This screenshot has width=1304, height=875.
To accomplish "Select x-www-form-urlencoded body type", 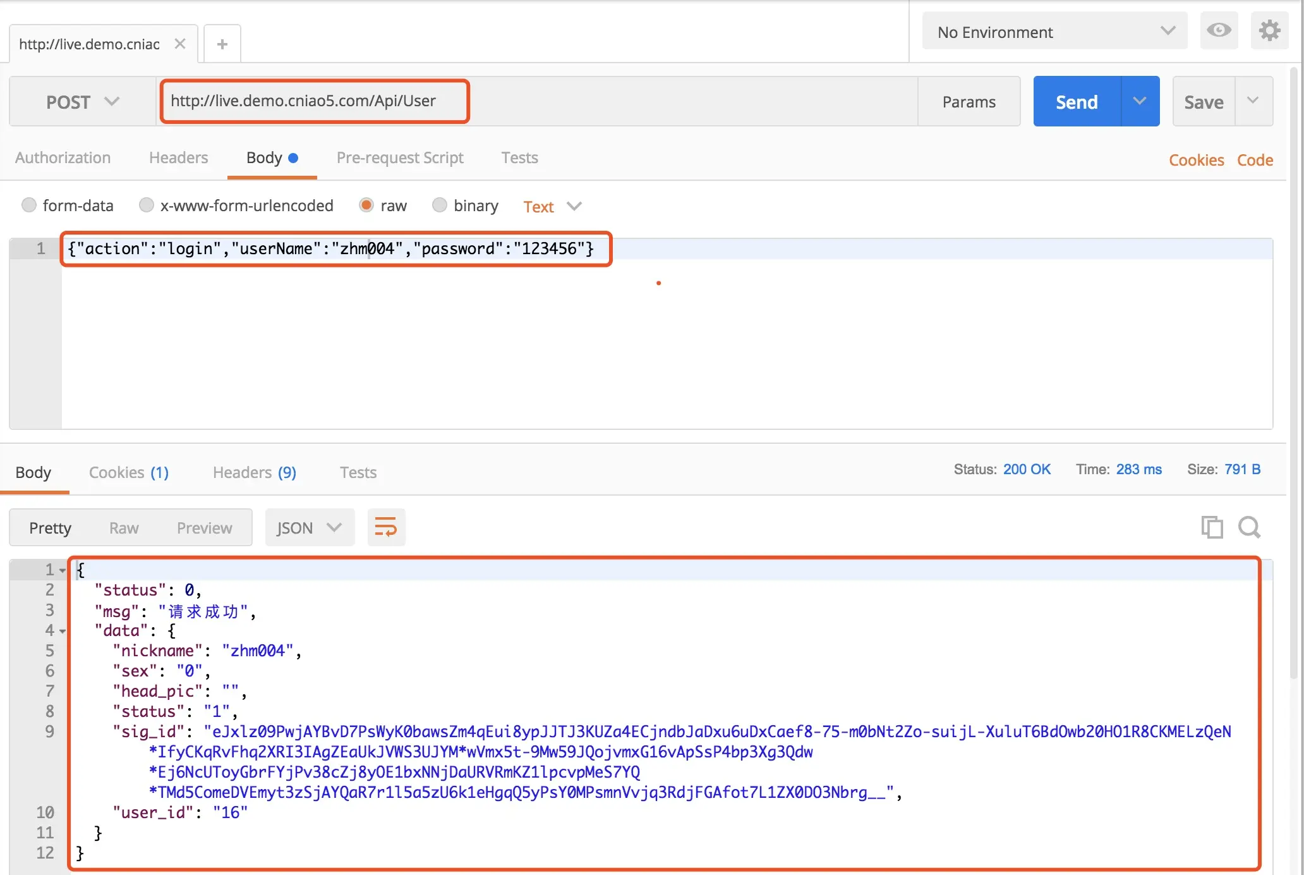I will coord(147,205).
